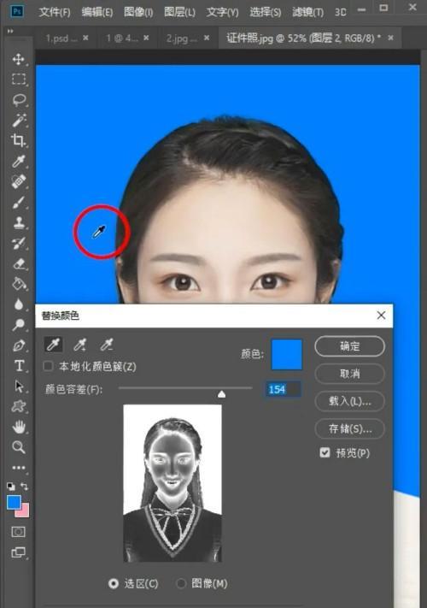The image size is (427, 608).
Task: Click the fuzziness value field 154
Action: [283, 389]
